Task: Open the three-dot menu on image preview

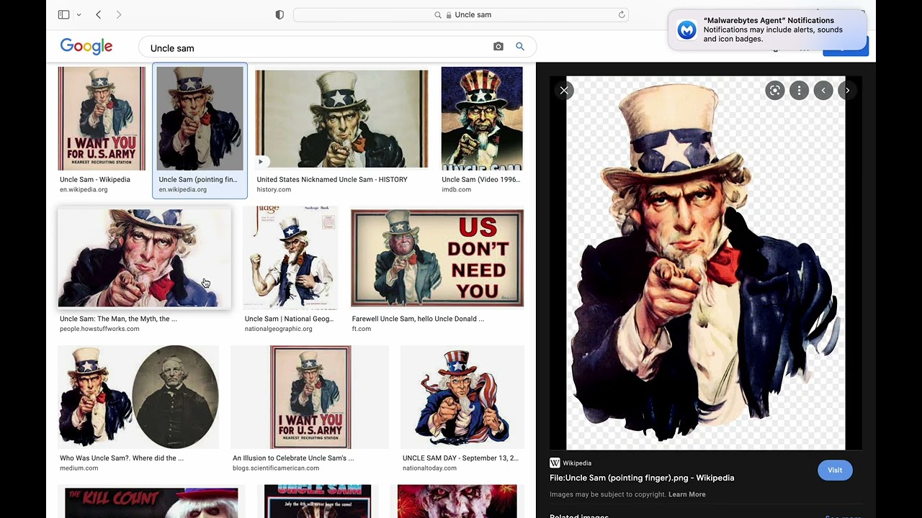Action: pyautogui.click(x=799, y=90)
